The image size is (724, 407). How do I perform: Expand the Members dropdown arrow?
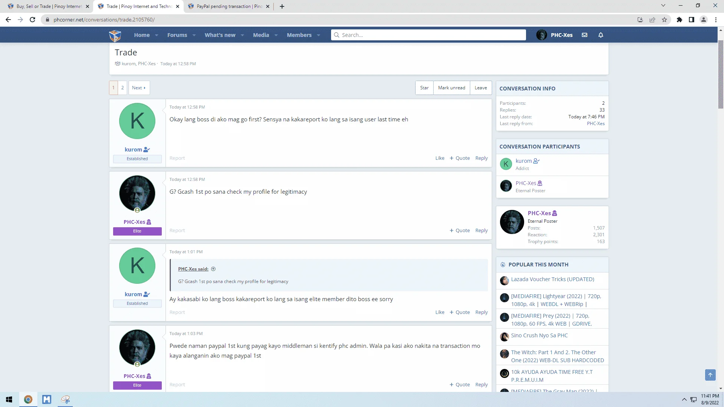pyautogui.click(x=319, y=35)
